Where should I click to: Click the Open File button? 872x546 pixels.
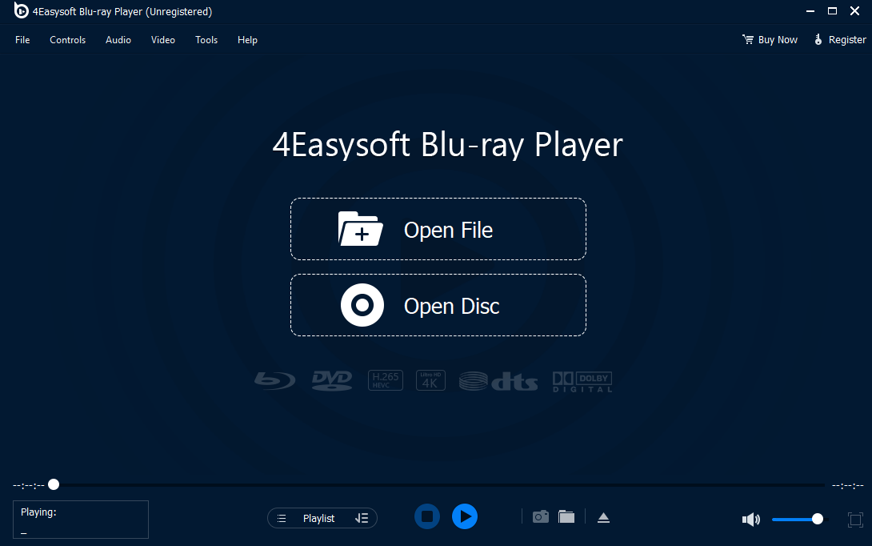coord(438,229)
